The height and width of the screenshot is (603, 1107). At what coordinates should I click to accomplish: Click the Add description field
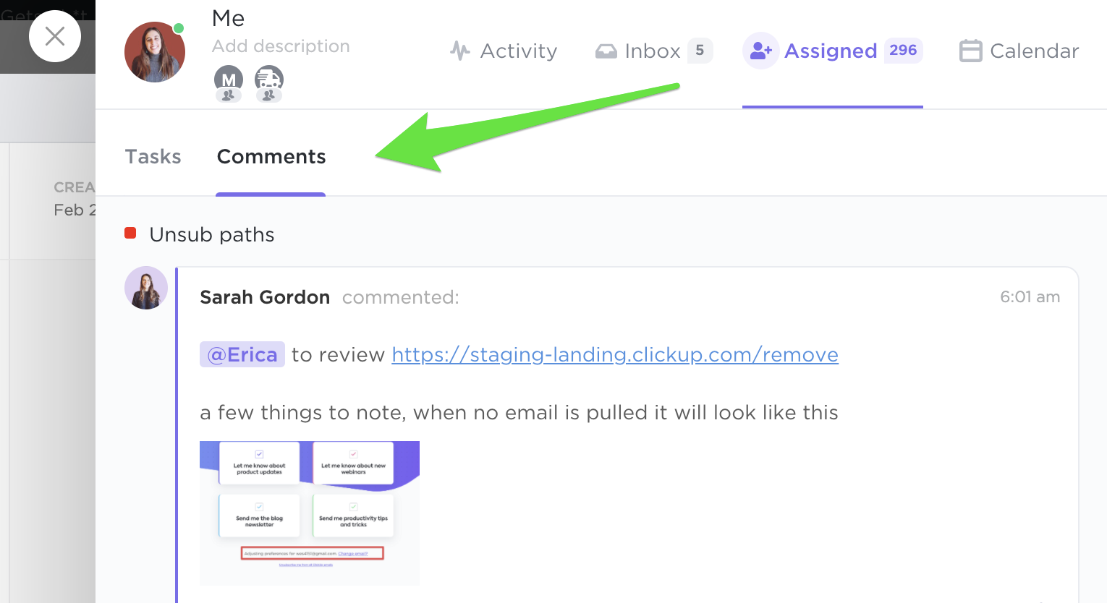pyautogui.click(x=281, y=46)
